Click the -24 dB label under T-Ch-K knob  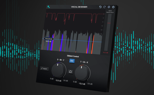click(89, 84)
